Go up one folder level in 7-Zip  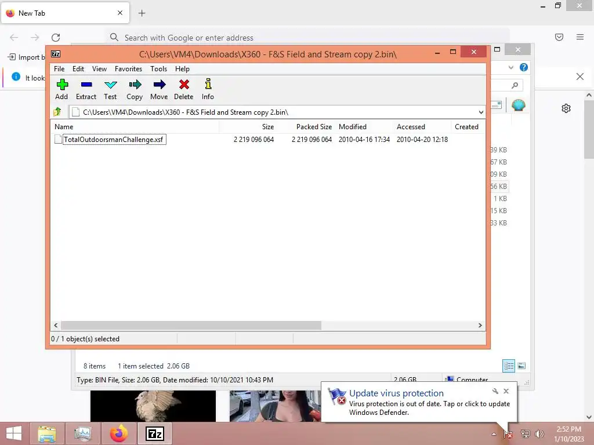click(x=57, y=112)
